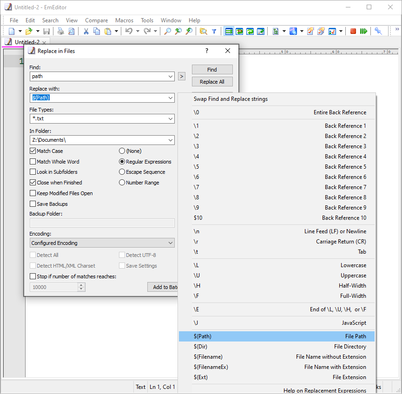Click the Find magnifier icon
Image resolution: width=402 pixels, height=394 pixels.
(167, 31)
